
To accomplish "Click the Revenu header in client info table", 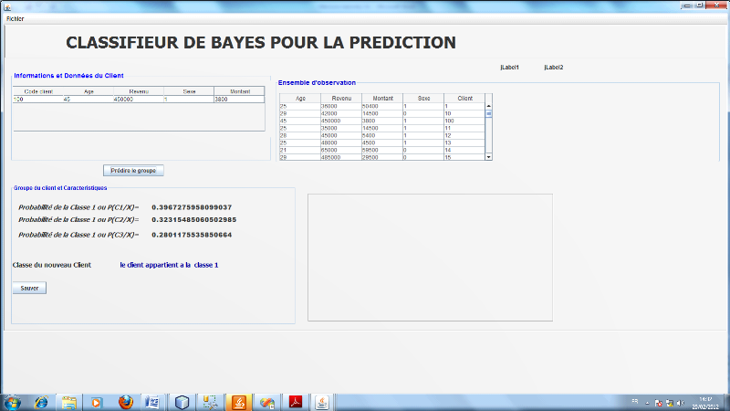I will pyautogui.click(x=139, y=91).
